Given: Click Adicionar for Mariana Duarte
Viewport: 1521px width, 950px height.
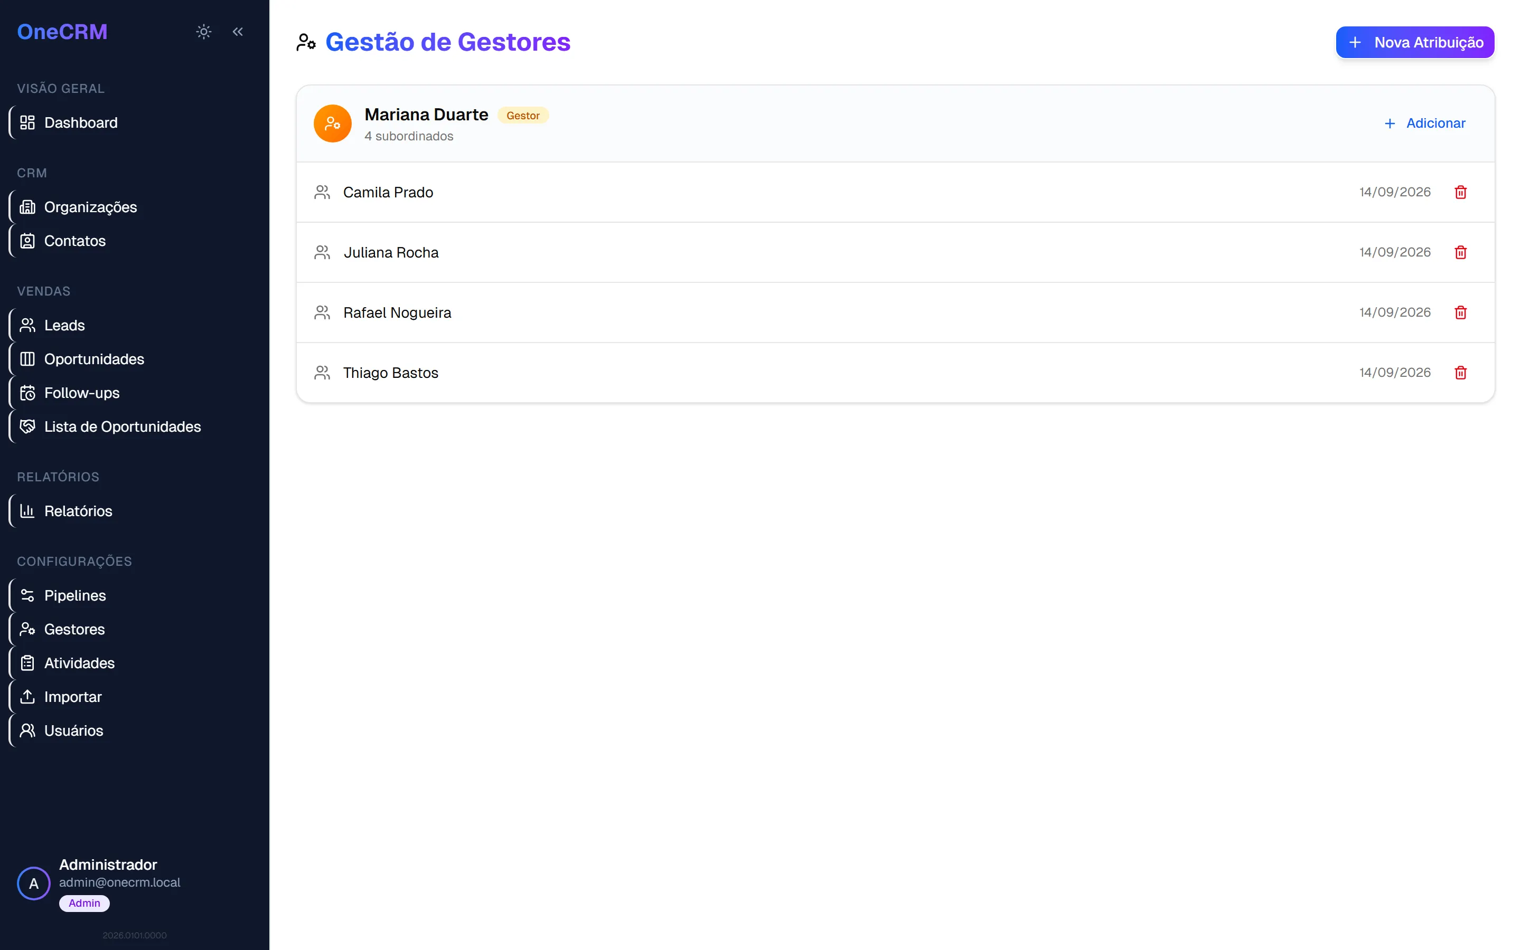Looking at the screenshot, I should (x=1424, y=123).
